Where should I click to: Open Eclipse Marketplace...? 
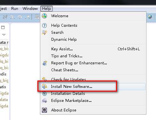[x=93, y=101]
